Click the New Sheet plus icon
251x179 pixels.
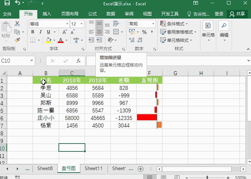(141, 169)
